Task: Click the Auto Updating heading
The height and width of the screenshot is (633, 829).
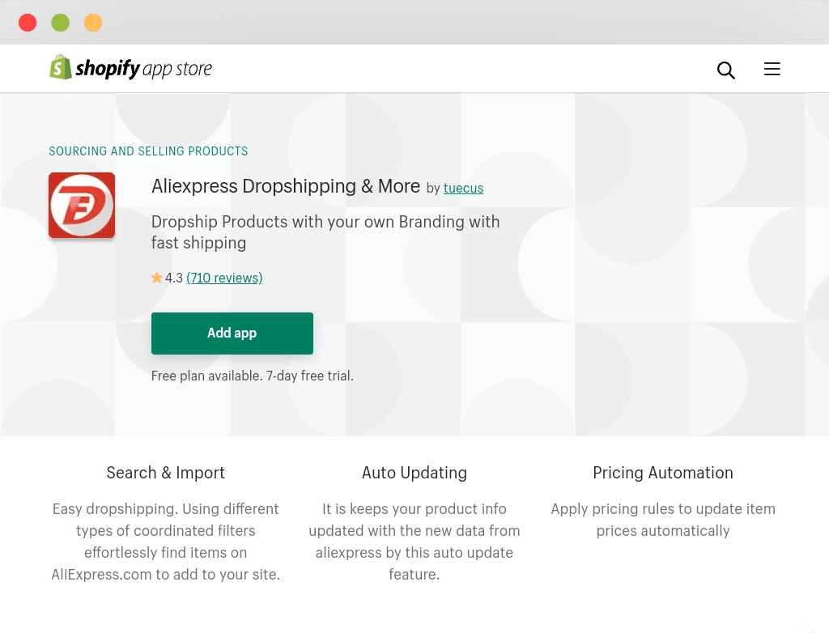Action: (x=414, y=473)
